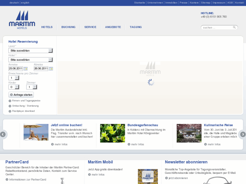Click the Maritim app icon image
Image resolution: width=246 pixels, height=184 pixels.
[x=148, y=177]
